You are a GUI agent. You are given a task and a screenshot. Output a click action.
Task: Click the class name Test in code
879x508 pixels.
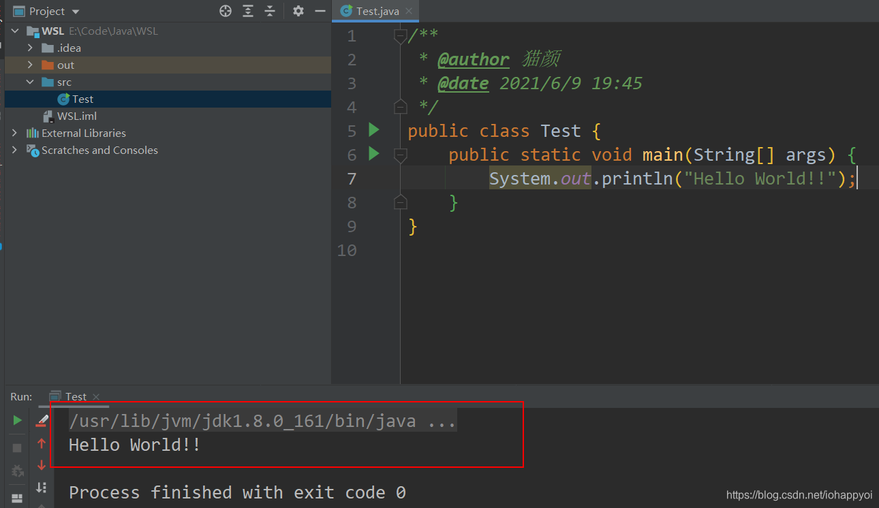pos(561,131)
